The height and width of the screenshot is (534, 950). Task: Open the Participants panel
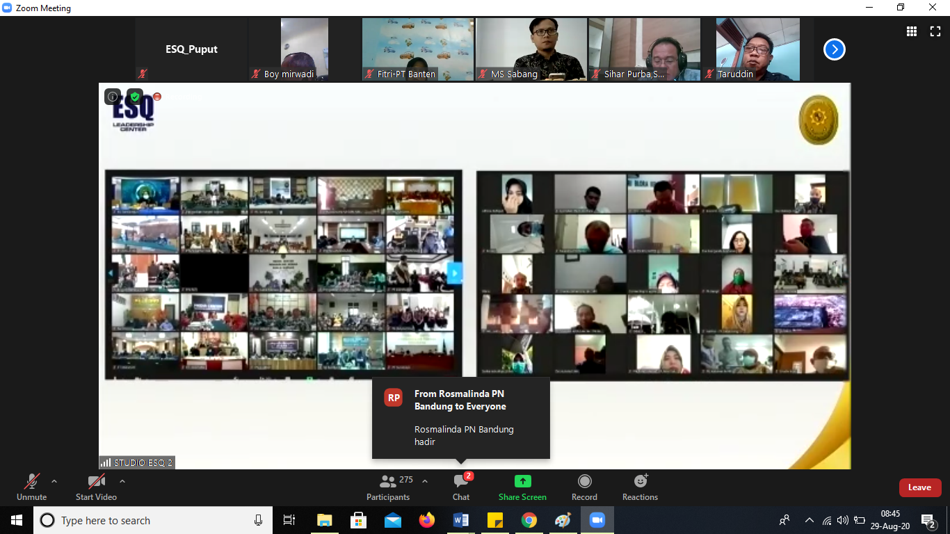tap(388, 487)
